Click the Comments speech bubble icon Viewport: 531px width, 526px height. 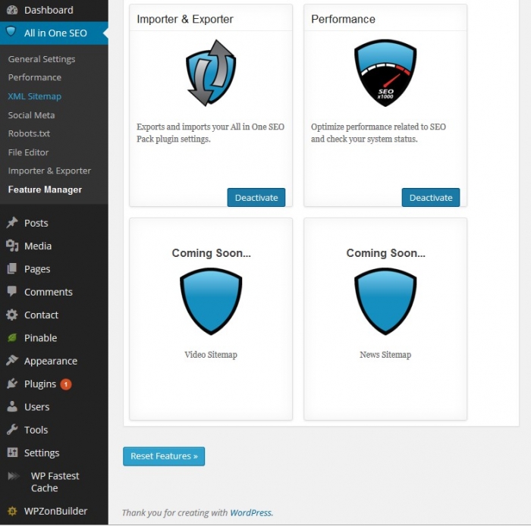pyautogui.click(x=12, y=291)
